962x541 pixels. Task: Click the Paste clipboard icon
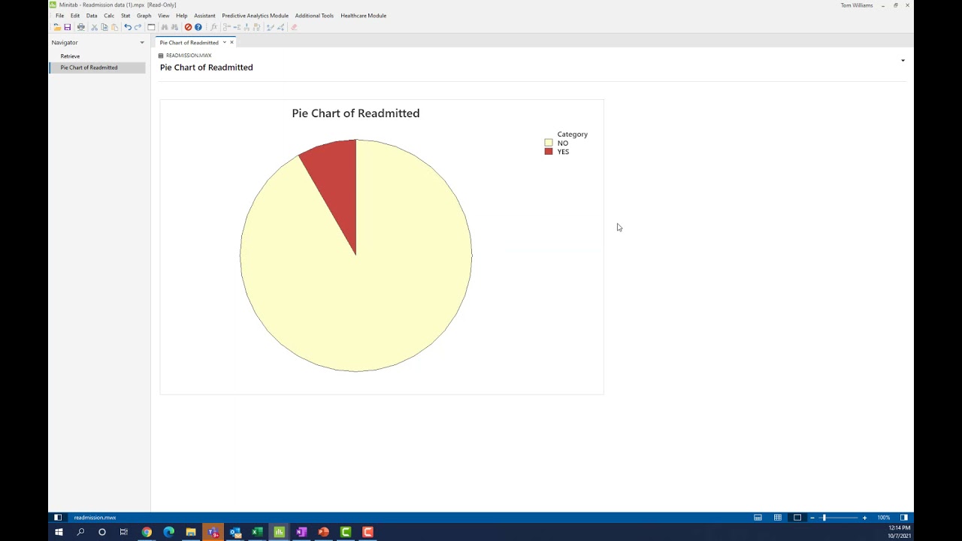tap(114, 27)
